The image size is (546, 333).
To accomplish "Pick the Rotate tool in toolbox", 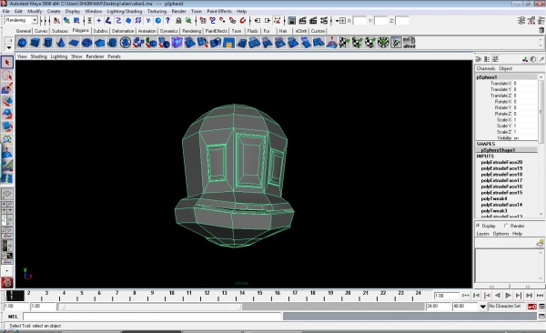I will (x=7, y=114).
